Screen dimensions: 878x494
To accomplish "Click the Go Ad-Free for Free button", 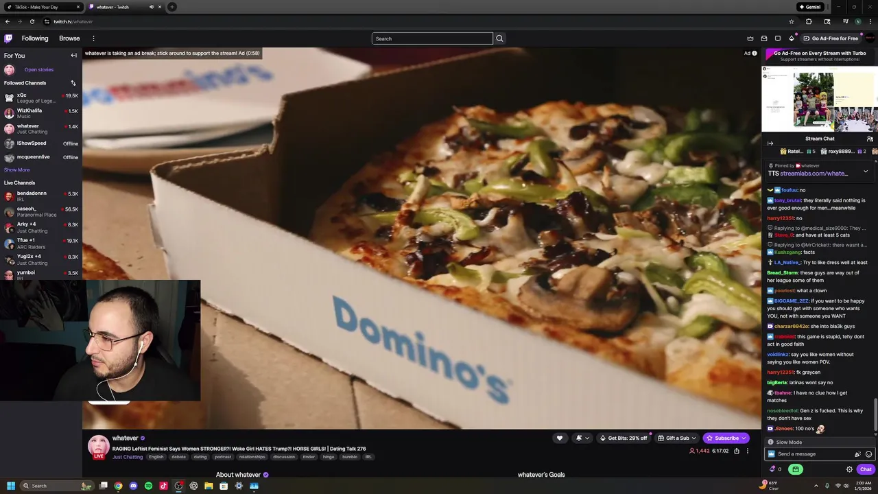I will tap(831, 38).
